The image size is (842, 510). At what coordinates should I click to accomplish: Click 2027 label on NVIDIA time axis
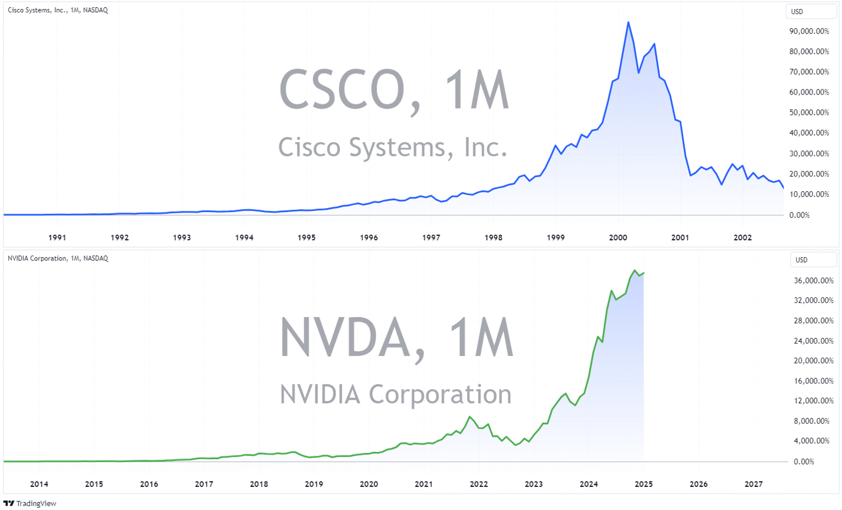(x=754, y=484)
